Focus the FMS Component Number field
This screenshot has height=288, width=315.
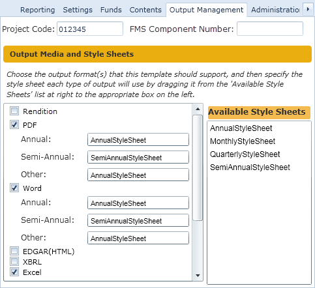tap(270, 29)
